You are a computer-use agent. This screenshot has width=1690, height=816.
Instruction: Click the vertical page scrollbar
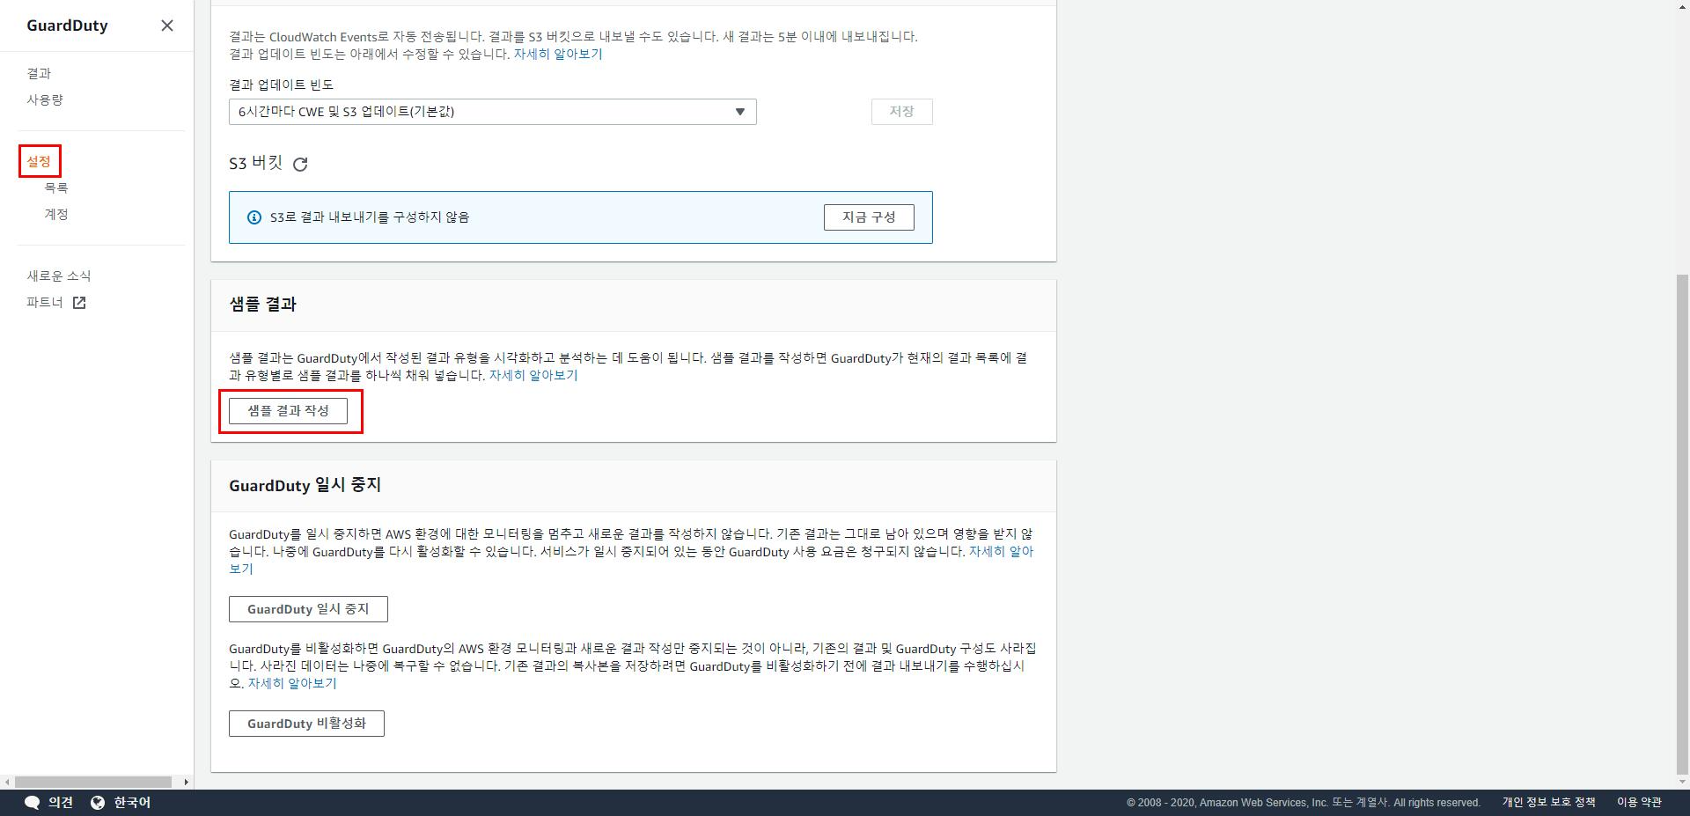point(1683,524)
